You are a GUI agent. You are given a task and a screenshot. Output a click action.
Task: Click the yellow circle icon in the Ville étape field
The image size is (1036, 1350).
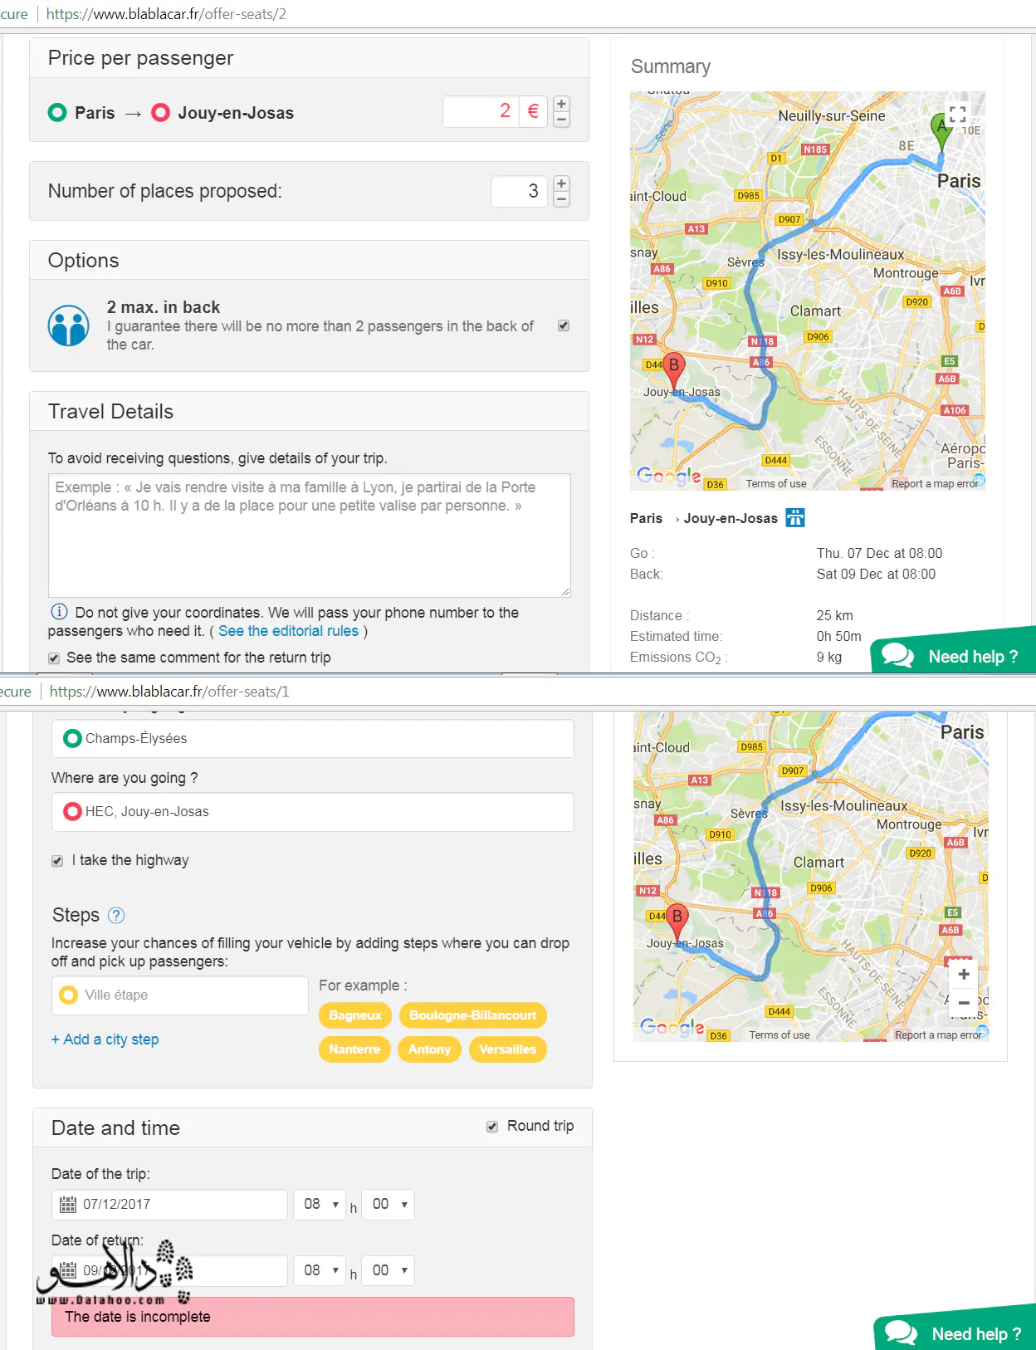pyautogui.click(x=68, y=995)
